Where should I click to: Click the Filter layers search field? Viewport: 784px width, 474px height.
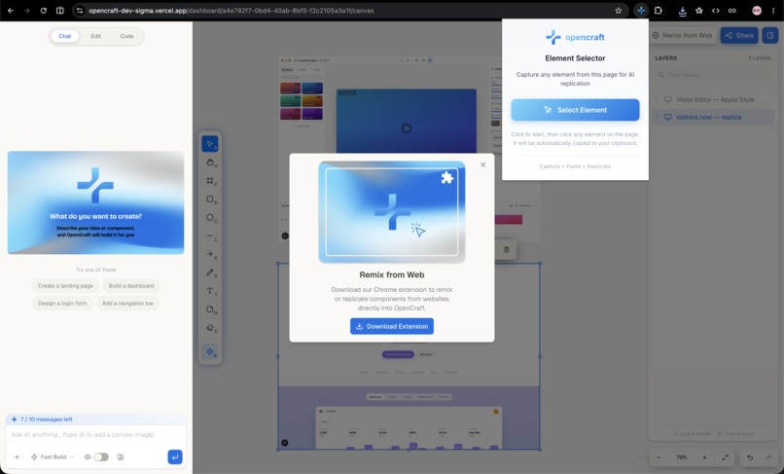[714, 75]
